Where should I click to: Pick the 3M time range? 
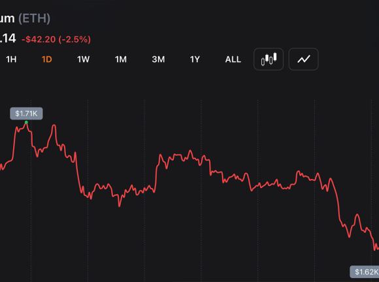pyautogui.click(x=158, y=59)
